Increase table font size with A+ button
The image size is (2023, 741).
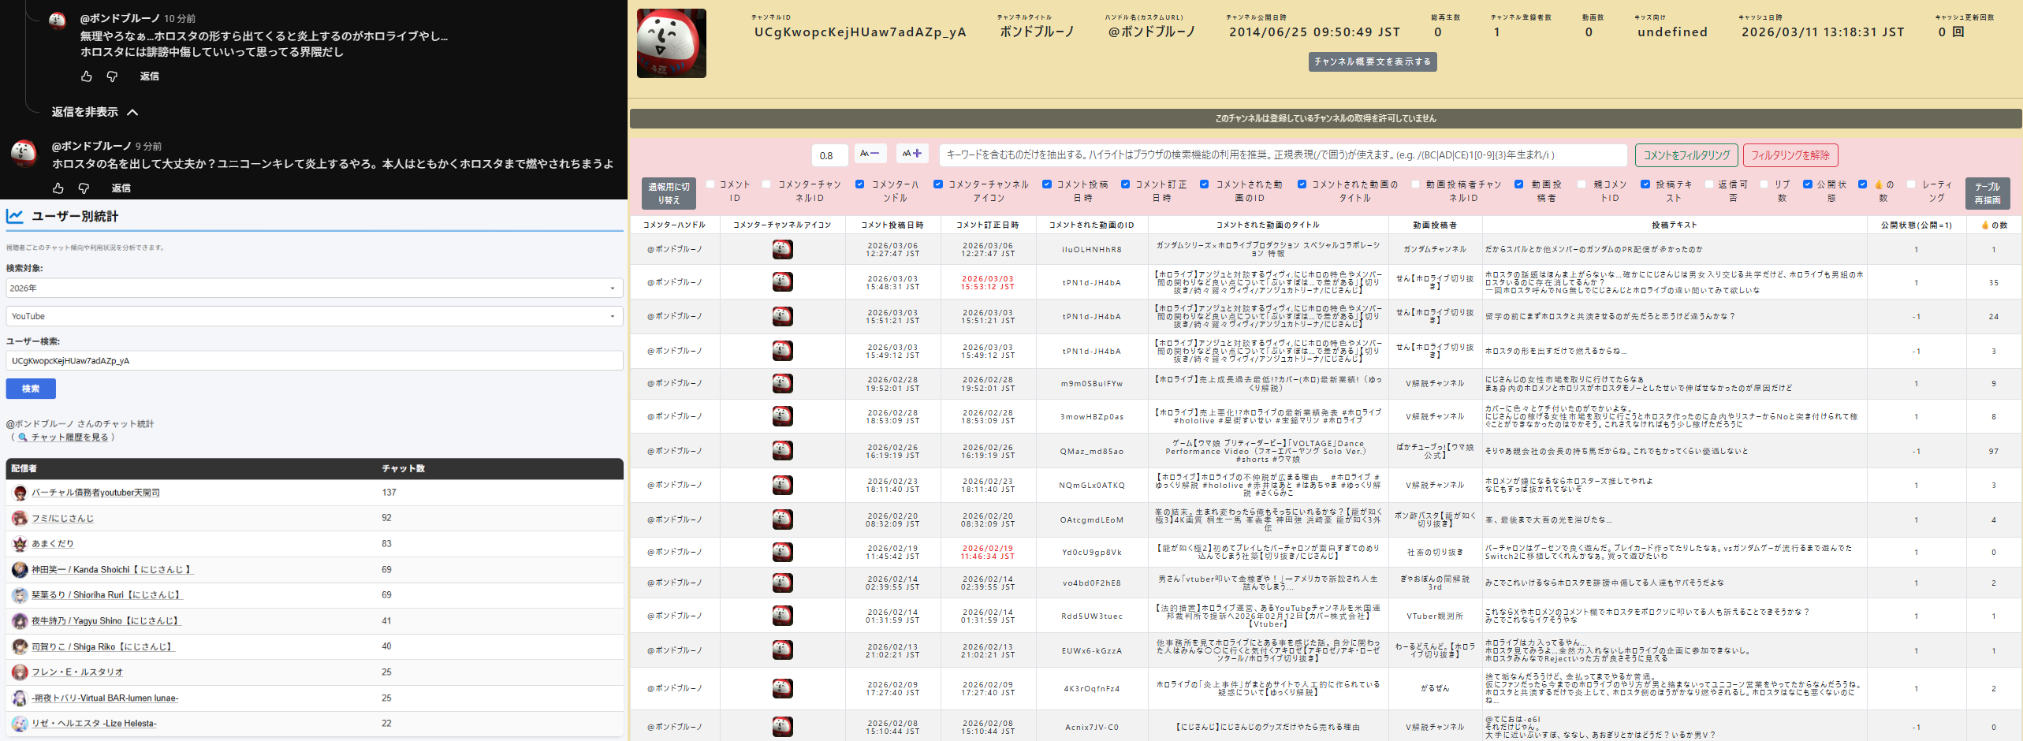coord(911,154)
